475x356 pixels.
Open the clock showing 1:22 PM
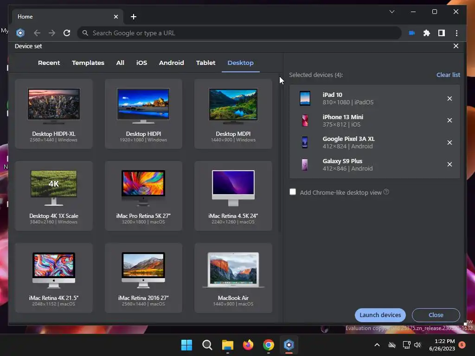pos(442,345)
